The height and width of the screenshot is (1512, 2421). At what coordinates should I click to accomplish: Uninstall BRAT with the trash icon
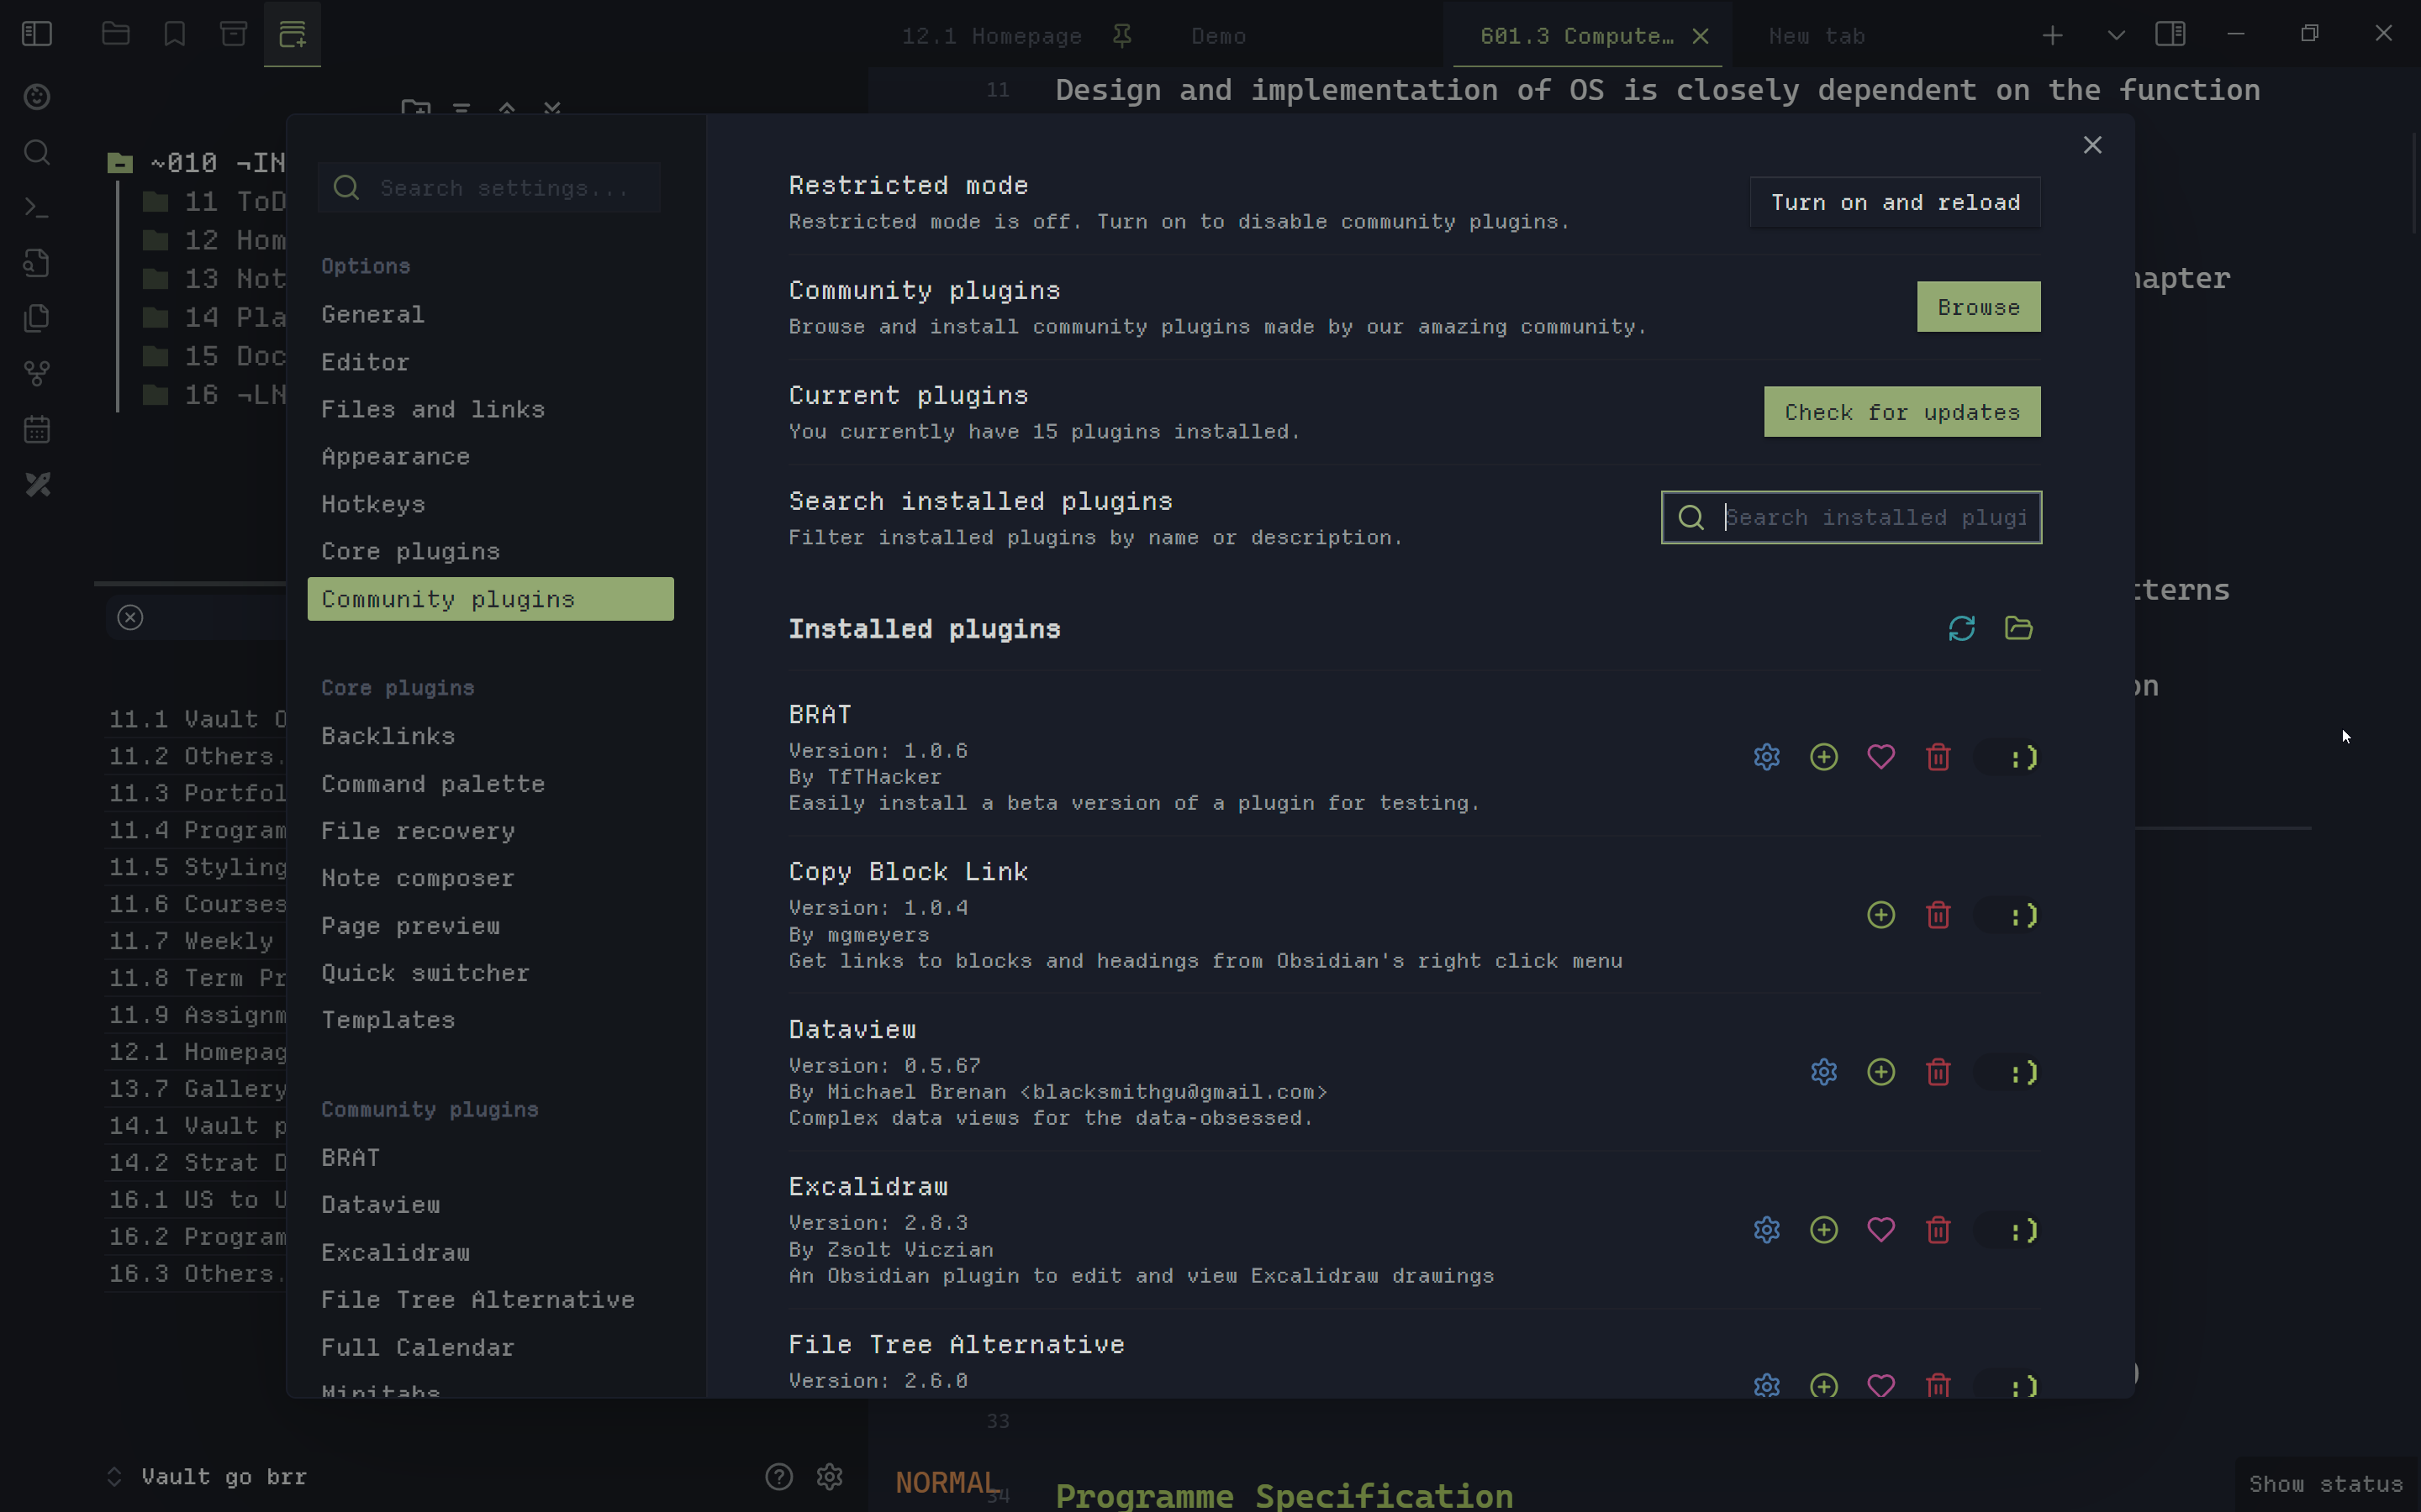(x=1938, y=757)
